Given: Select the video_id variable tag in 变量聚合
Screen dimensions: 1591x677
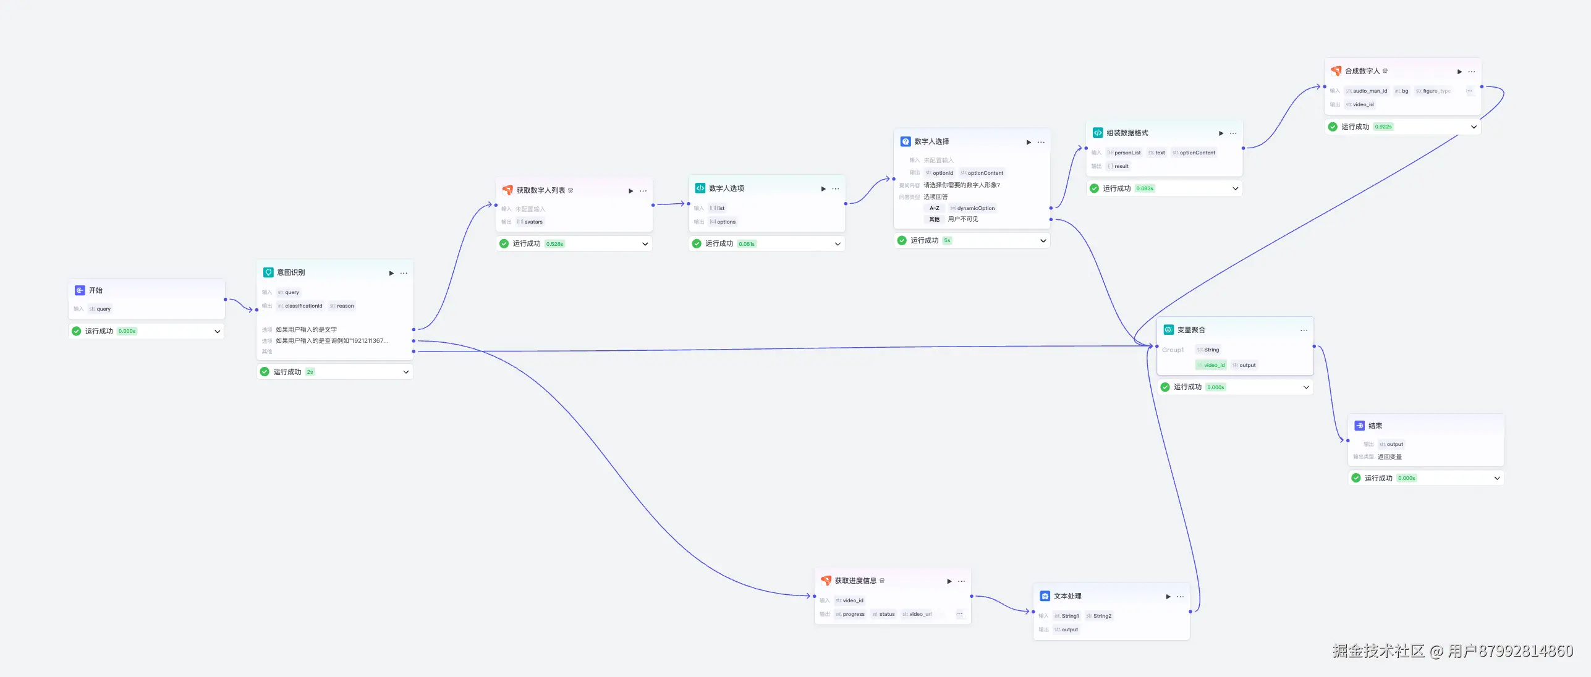Looking at the screenshot, I should tap(1211, 365).
